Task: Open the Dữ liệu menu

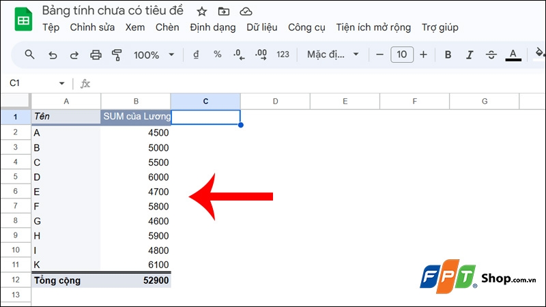Action: (x=262, y=27)
